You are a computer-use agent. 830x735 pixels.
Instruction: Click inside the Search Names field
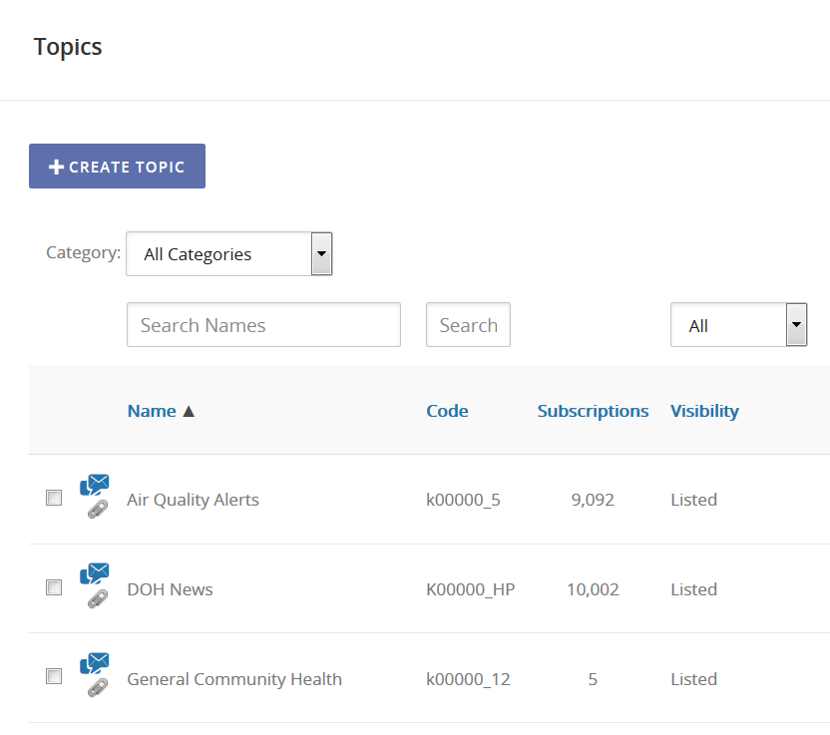click(x=263, y=324)
